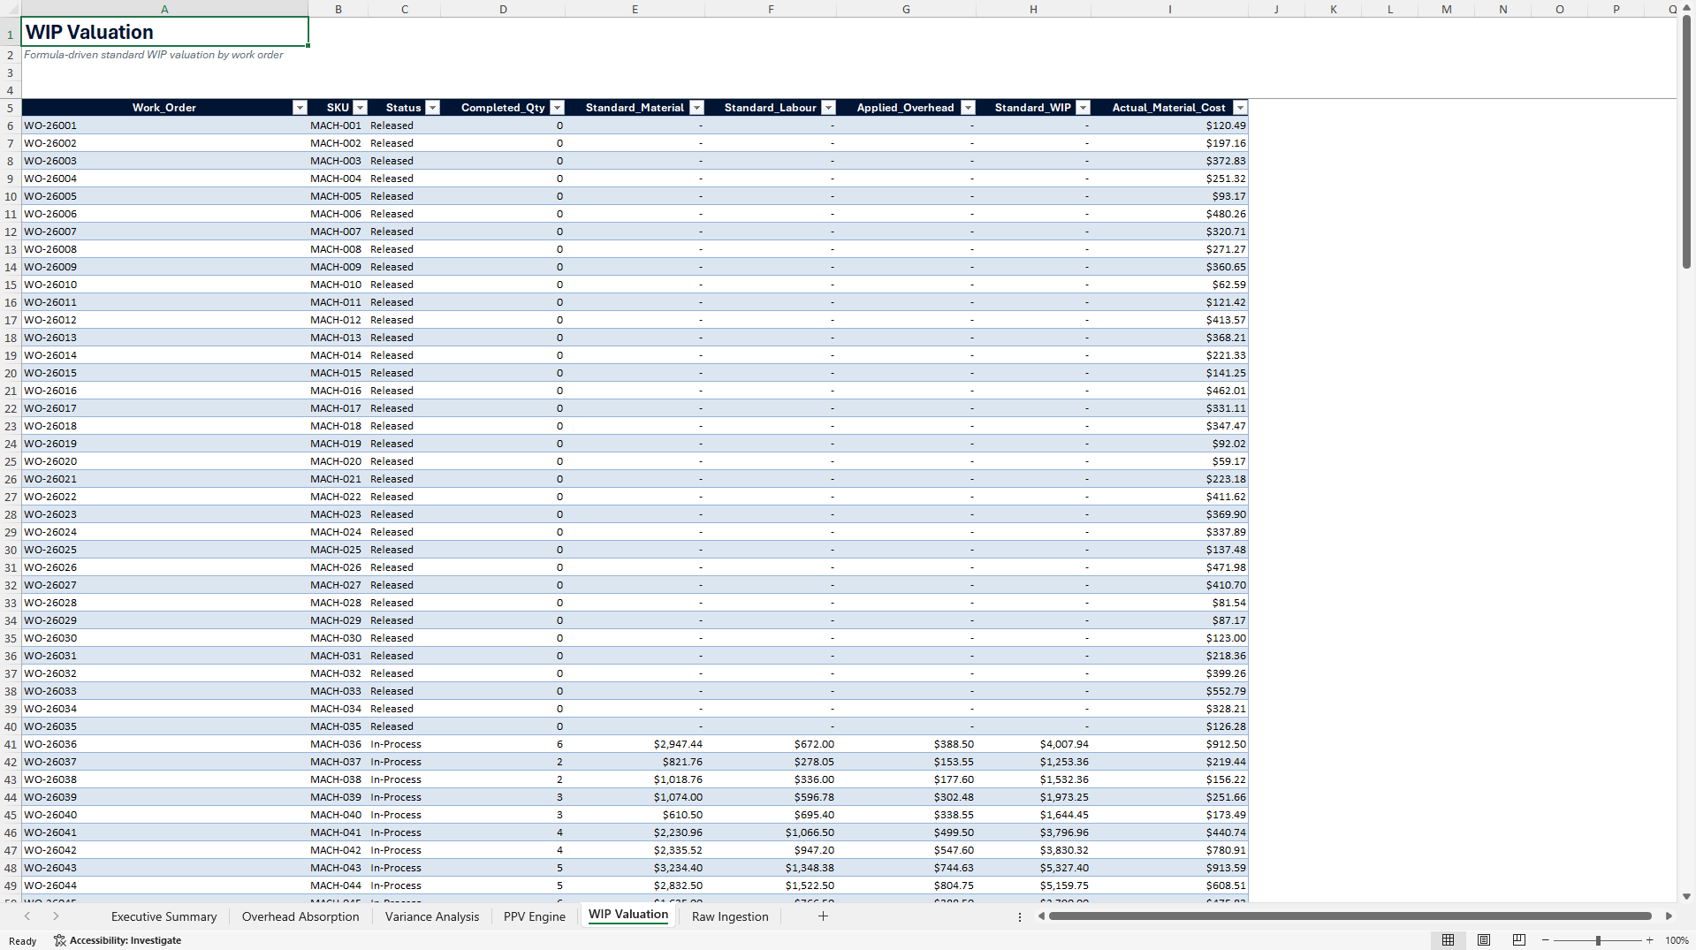Select Applied_Overhead value $744.63
This screenshot has height=950, width=1696.
(906, 868)
